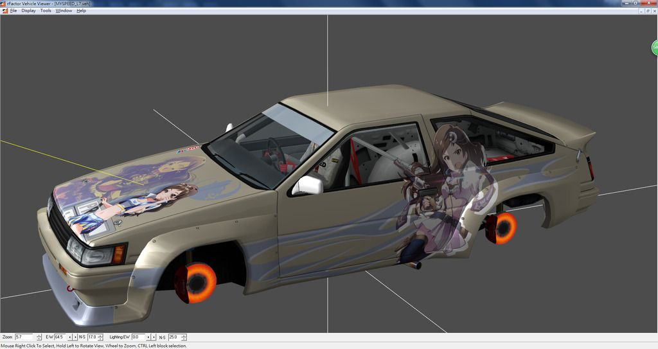Decrease Zoom with the spinner down arrow
Image resolution: width=658 pixels, height=349 pixels.
[x=39, y=339]
